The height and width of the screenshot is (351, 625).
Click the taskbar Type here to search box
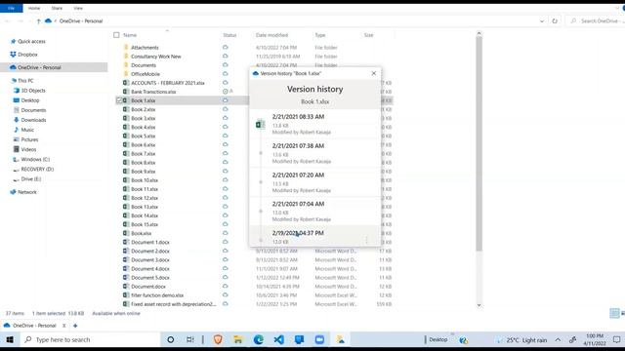click(x=90, y=339)
